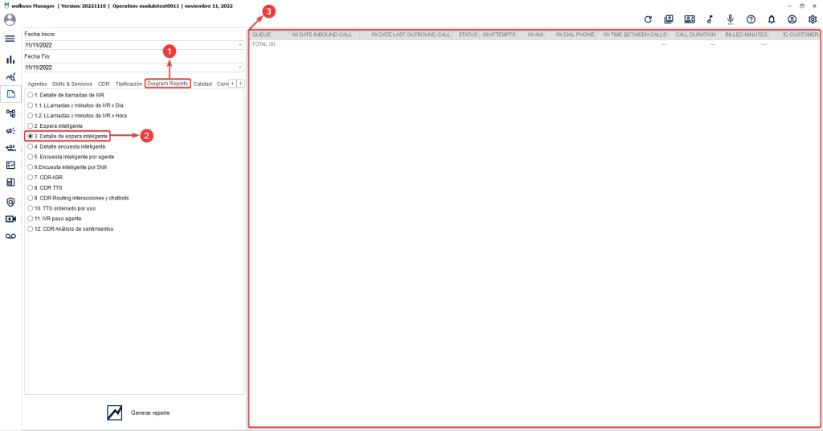Open the video camera recording icon
Screen dimensions: 823x431
(10, 219)
